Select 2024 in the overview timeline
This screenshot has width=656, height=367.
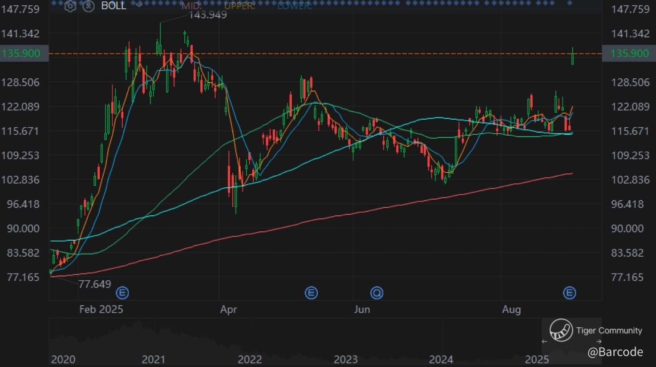(x=441, y=359)
